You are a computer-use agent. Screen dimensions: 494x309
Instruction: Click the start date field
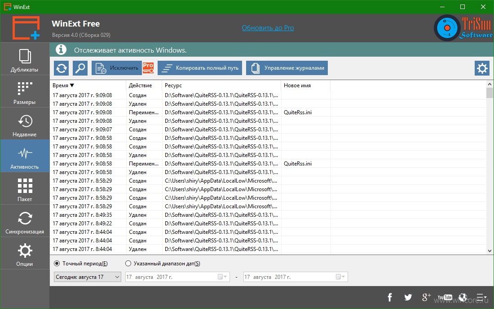pyautogui.click(x=177, y=277)
